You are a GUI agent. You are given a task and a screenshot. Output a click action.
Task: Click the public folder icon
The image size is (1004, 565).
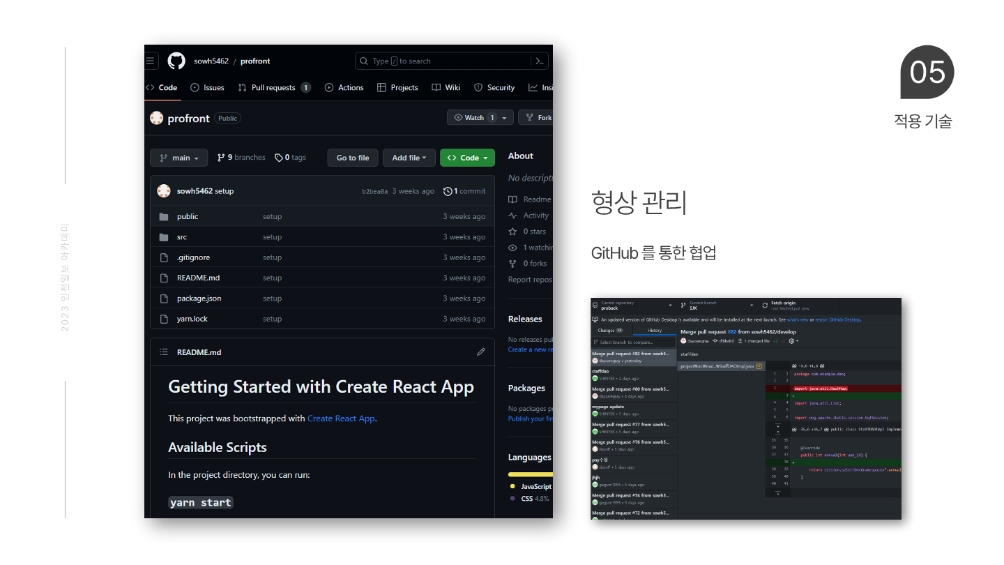[164, 216]
